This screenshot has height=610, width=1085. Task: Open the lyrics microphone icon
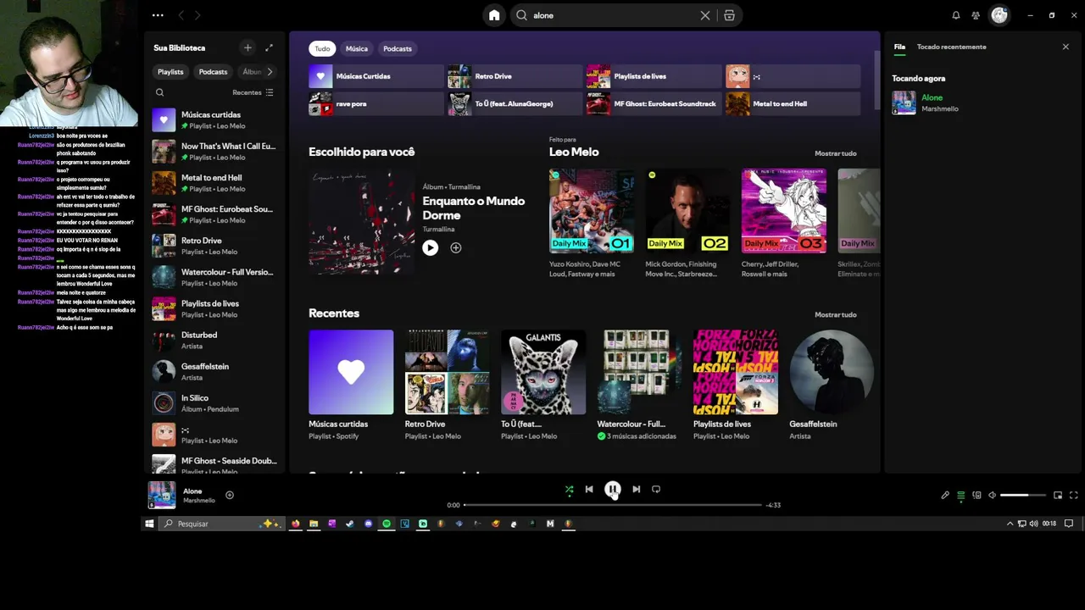pyautogui.click(x=945, y=495)
